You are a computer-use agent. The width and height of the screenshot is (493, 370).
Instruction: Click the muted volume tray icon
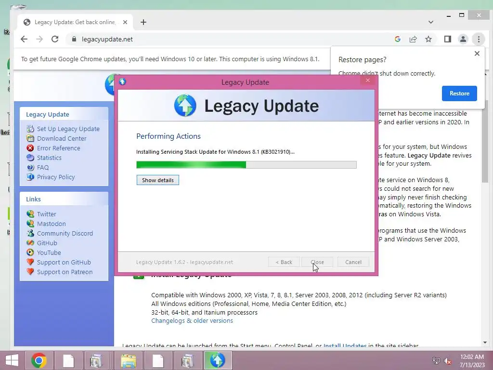pos(448,361)
